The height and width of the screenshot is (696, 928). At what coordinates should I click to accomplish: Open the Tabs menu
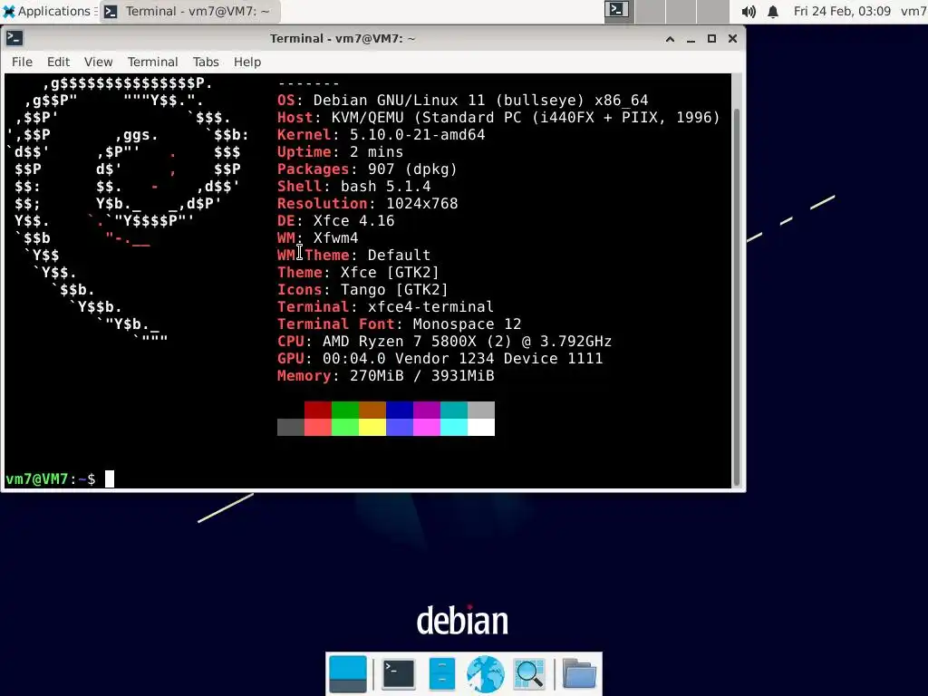click(206, 63)
